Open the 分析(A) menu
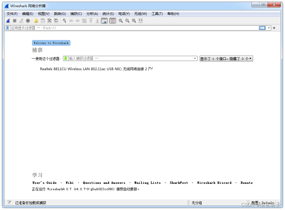This screenshot has width=285, height=210. [92, 14]
